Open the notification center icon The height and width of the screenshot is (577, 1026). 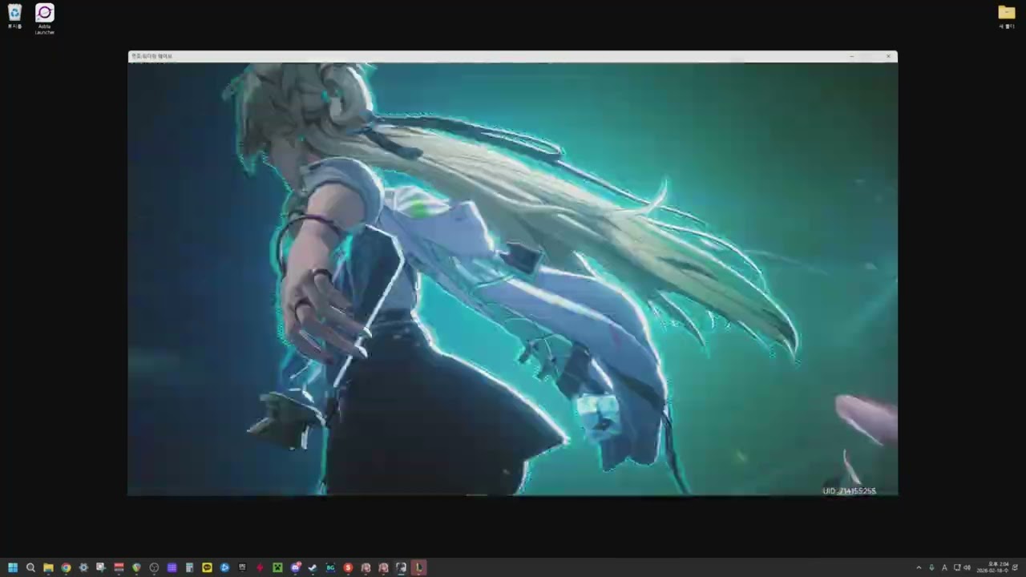[1016, 567]
